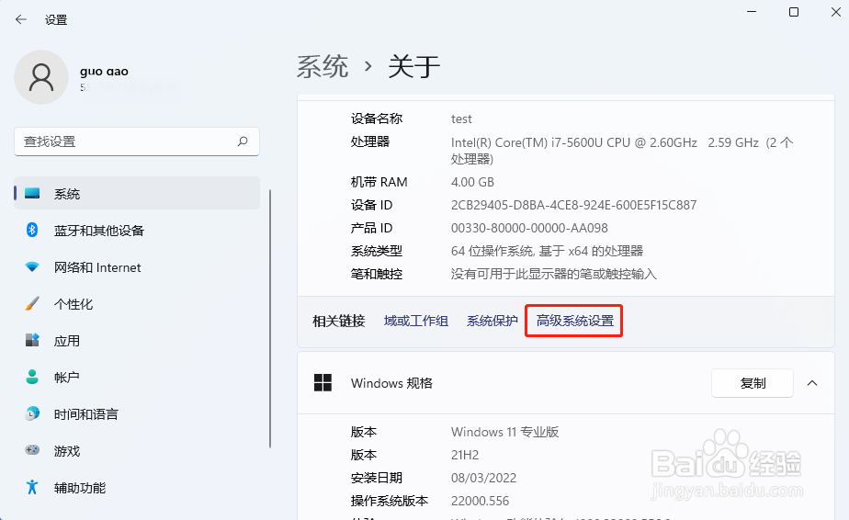Maximize the 设置 window

coord(794,11)
